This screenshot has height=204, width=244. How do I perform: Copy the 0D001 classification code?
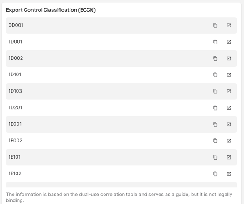215,26
